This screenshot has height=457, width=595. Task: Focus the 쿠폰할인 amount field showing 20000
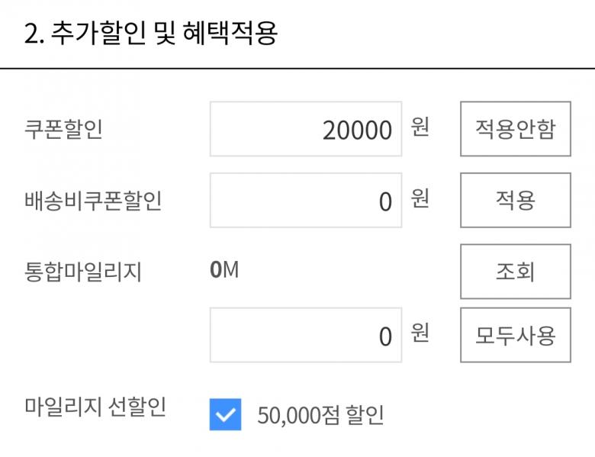[x=306, y=129]
